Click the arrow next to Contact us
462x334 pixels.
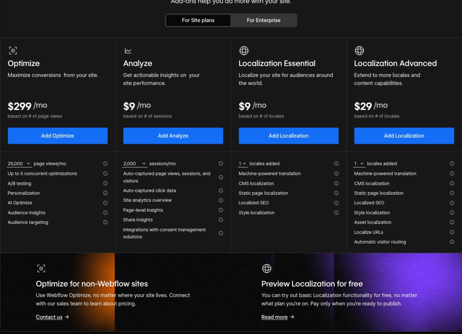coord(67,317)
